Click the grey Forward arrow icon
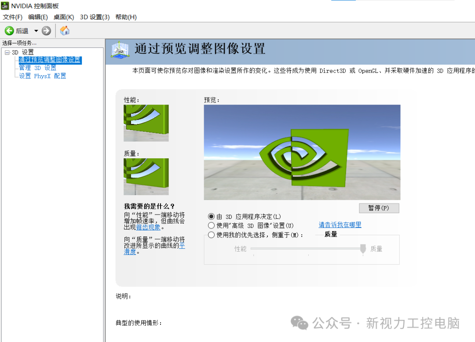 coord(46,31)
